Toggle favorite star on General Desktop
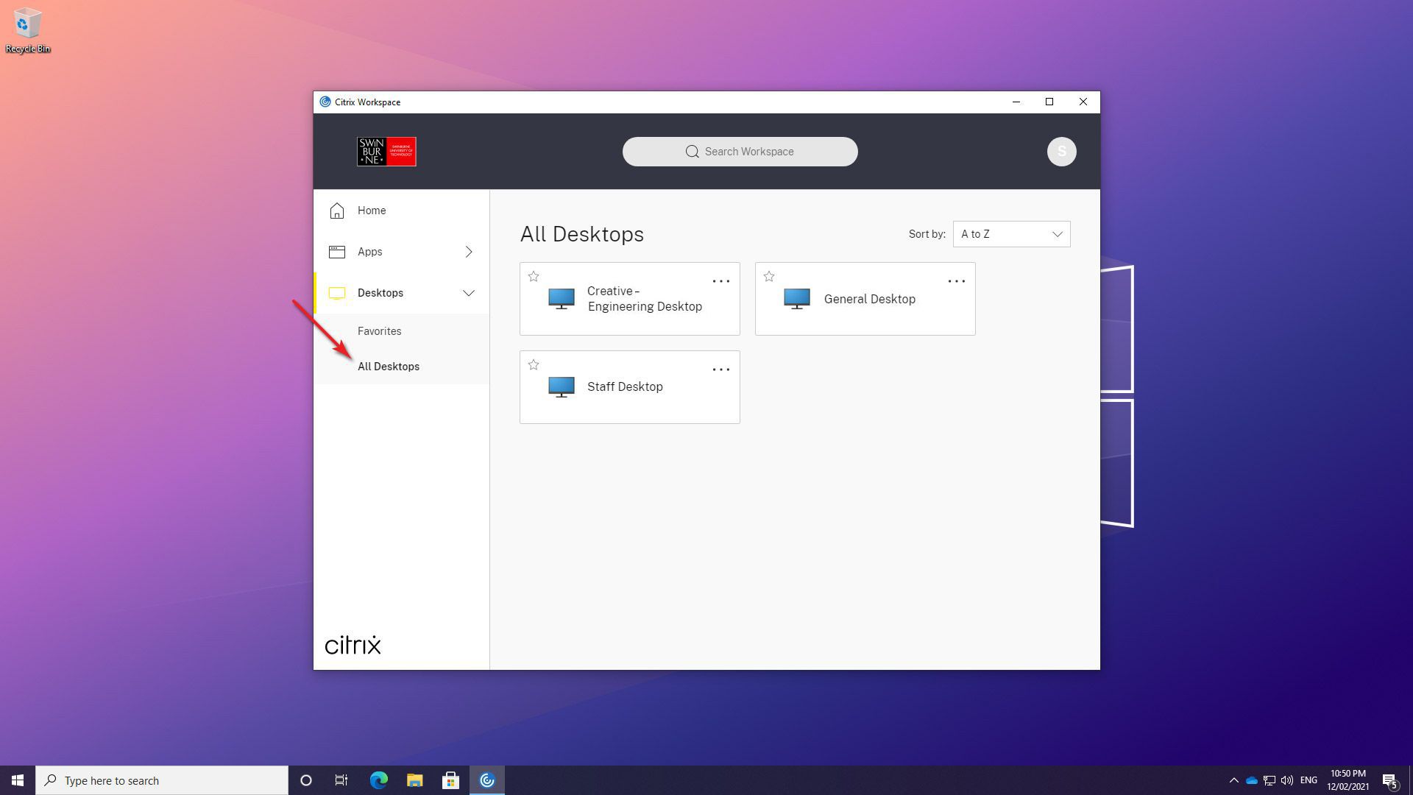 [x=769, y=277]
